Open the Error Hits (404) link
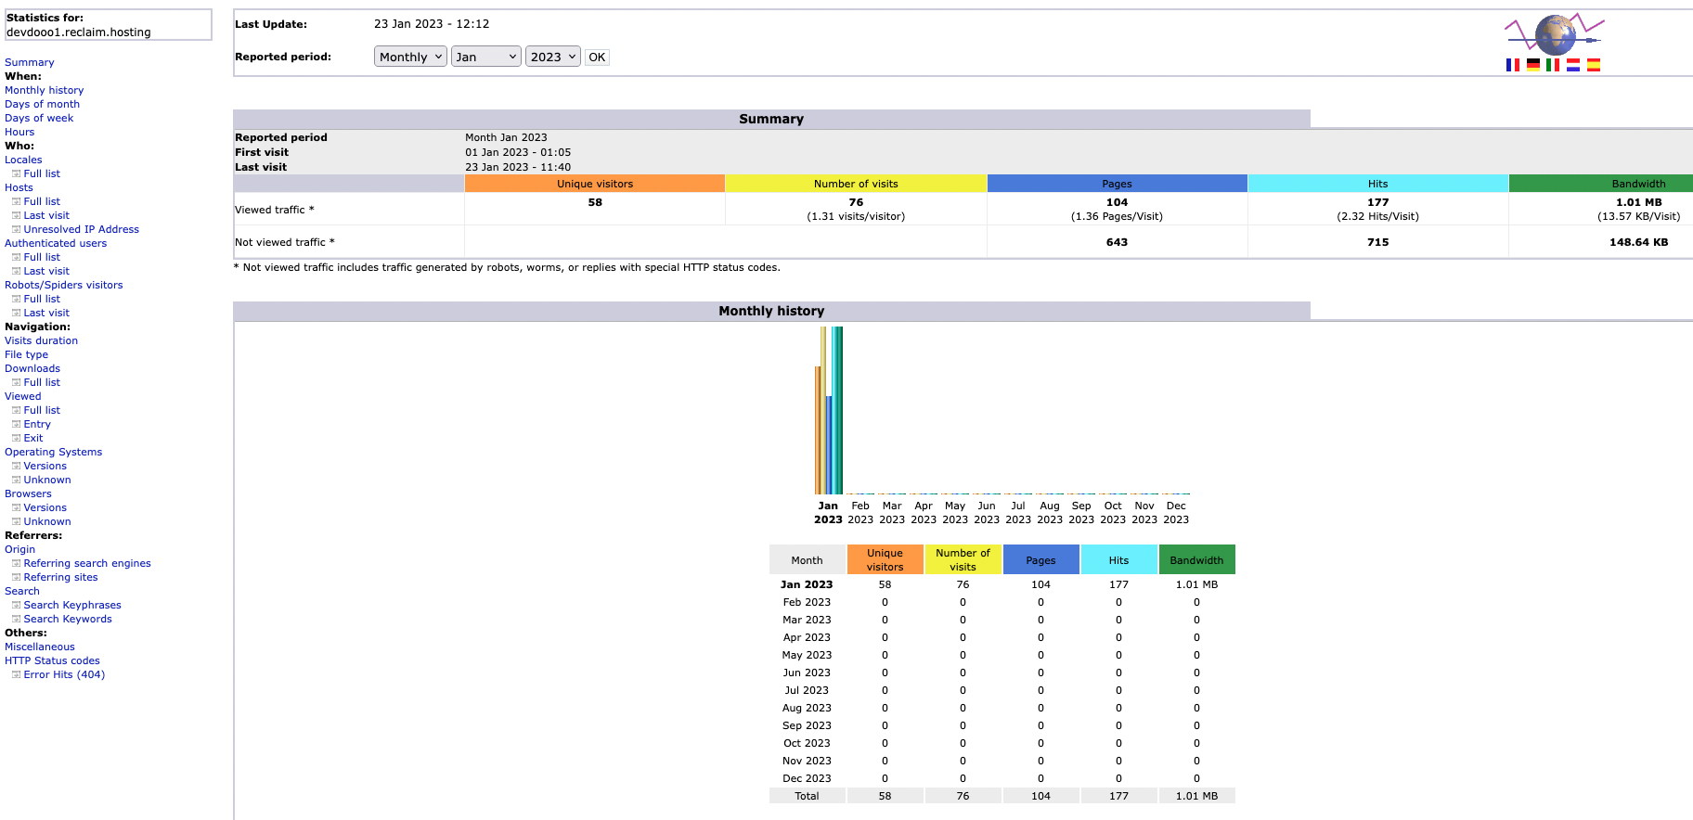 [x=64, y=674]
